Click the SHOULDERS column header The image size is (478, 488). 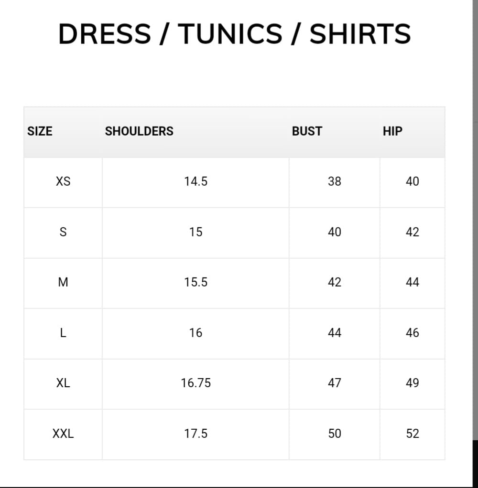click(139, 131)
